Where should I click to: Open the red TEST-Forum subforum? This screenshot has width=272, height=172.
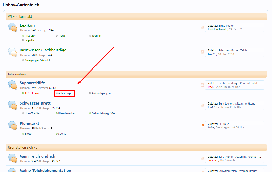click(33, 93)
